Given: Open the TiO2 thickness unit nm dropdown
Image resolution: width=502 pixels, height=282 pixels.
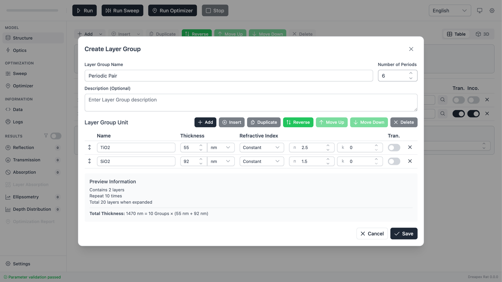Looking at the screenshot, I should click(x=221, y=148).
